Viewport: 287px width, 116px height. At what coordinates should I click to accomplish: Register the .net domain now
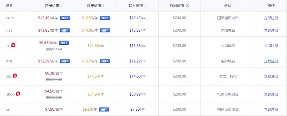[271, 30]
